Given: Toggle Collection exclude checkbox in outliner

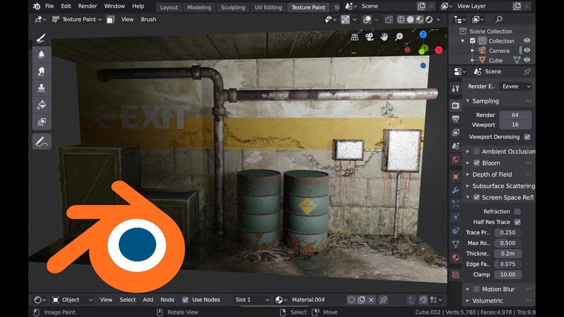Looking at the screenshot, I should 473,41.
